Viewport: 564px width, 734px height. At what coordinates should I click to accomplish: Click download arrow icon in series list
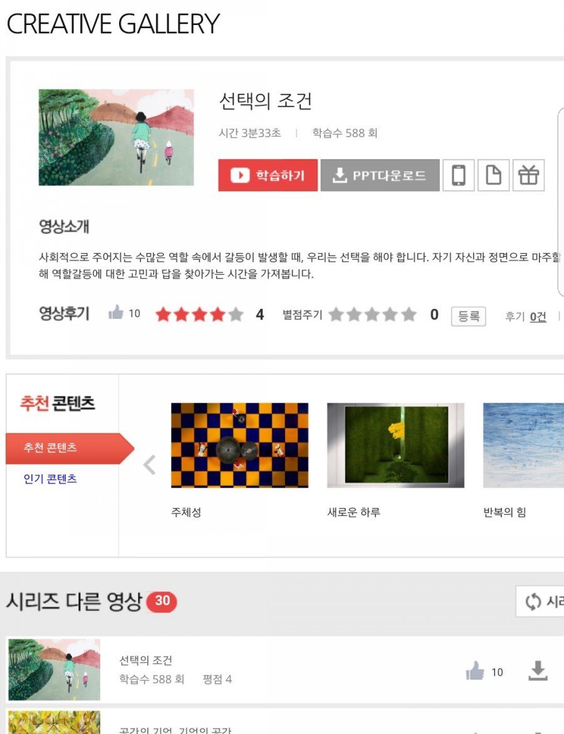538,670
